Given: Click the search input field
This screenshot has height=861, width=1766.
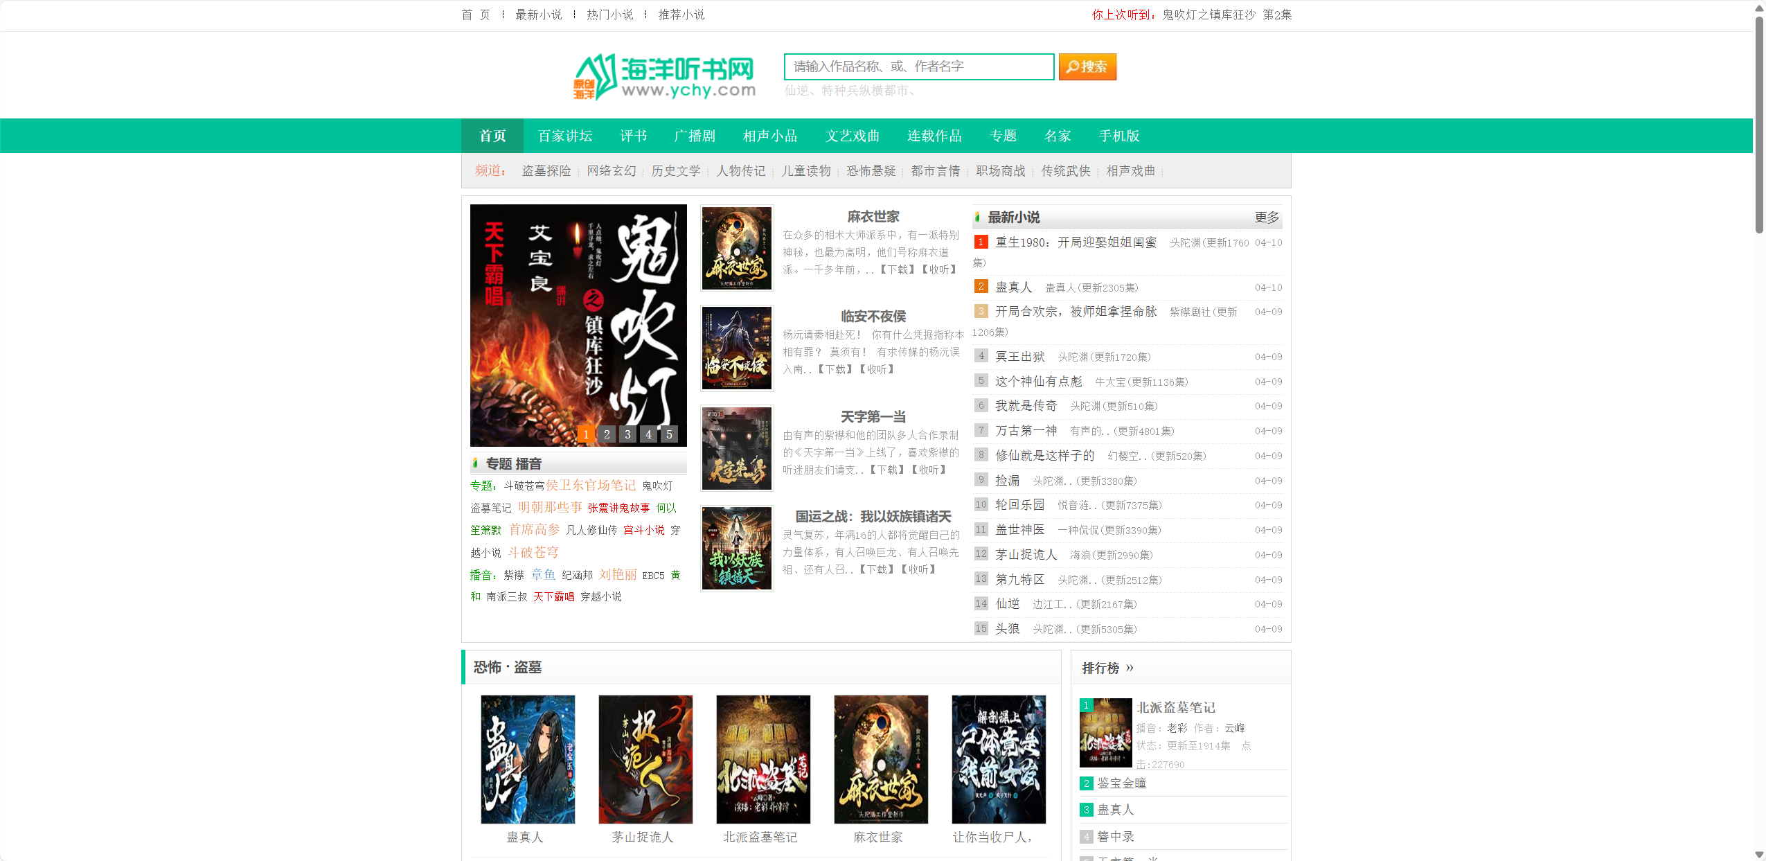Looking at the screenshot, I should (x=918, y=66).
